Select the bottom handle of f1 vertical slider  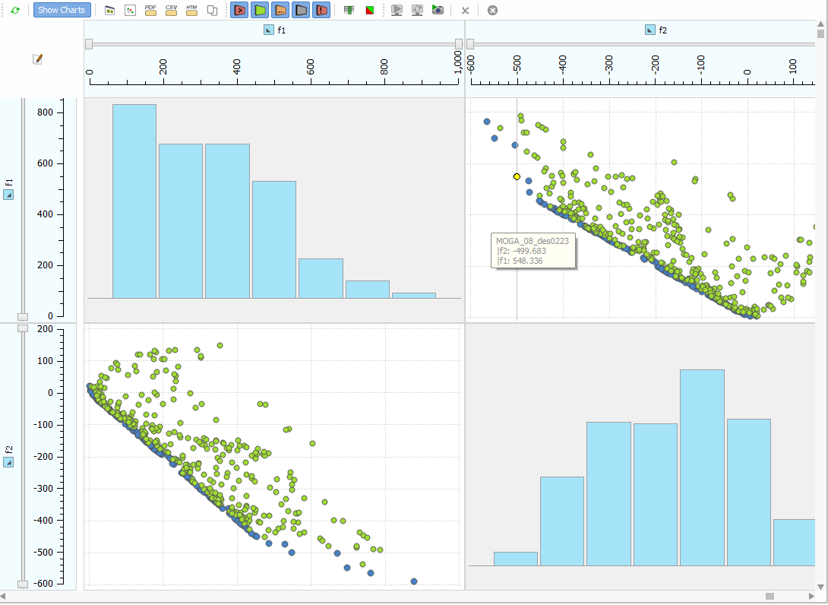(x=23, y=317)
